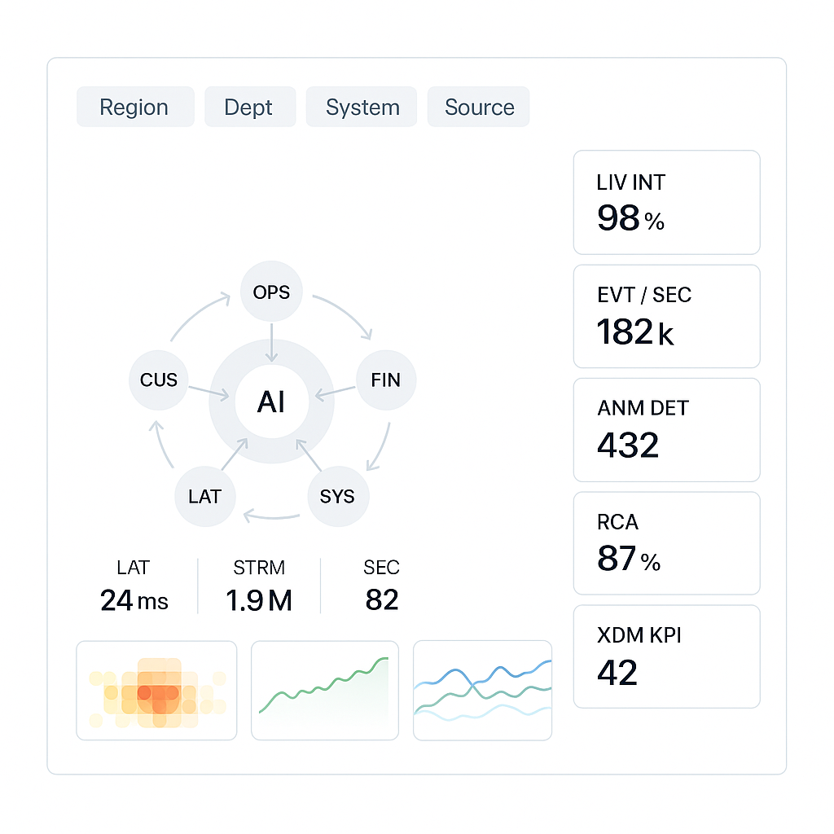Select the CUS node circle
The height and width of the screenshot is (834, 834).
[159, 380]
